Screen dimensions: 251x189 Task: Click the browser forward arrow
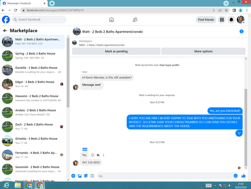(10, 11)
